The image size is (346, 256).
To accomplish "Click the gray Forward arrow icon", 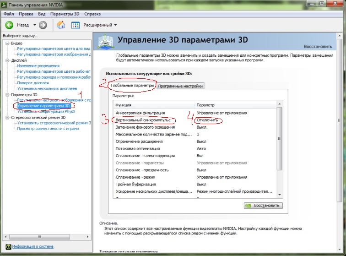I will tap(43, 25).
